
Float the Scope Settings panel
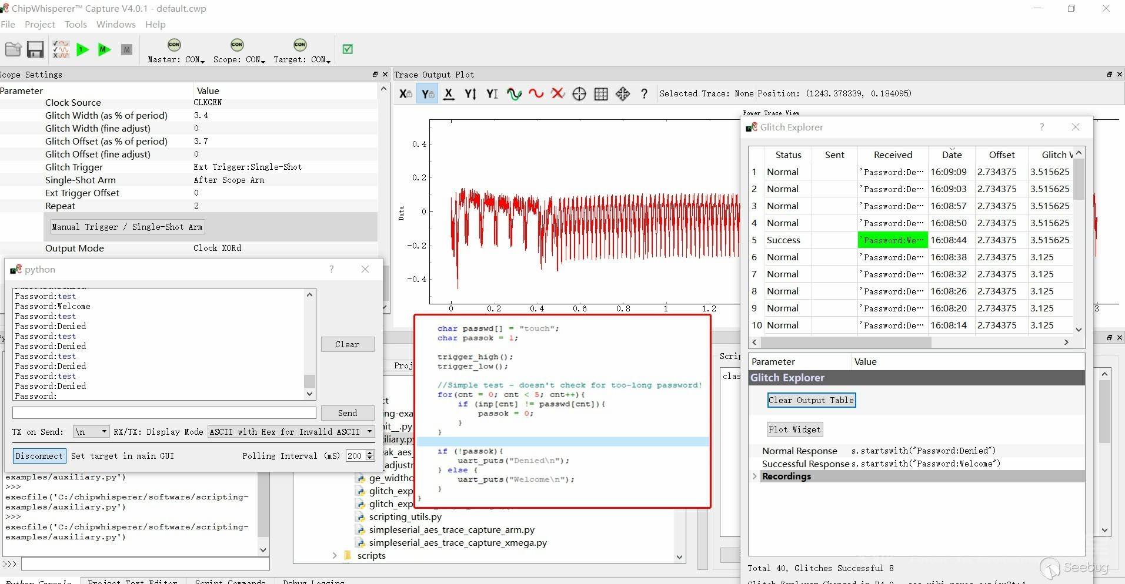click(x=375, y=75)
